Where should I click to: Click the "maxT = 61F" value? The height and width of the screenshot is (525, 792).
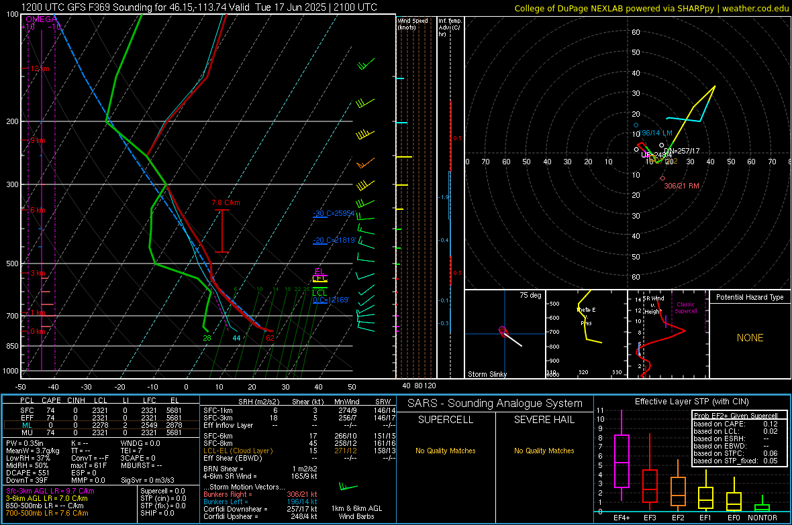[x=89, y=465]
